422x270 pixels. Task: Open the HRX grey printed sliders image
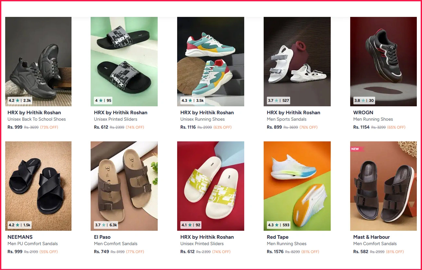click(x=124, y=61)
